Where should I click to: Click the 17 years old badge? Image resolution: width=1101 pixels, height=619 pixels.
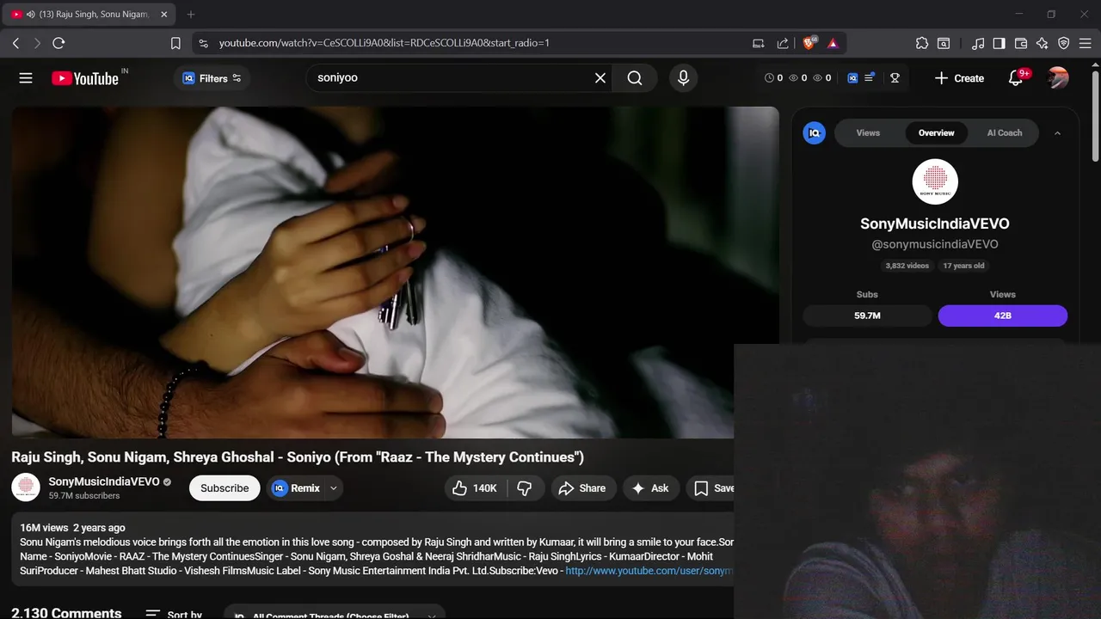(x=963, y=266)
